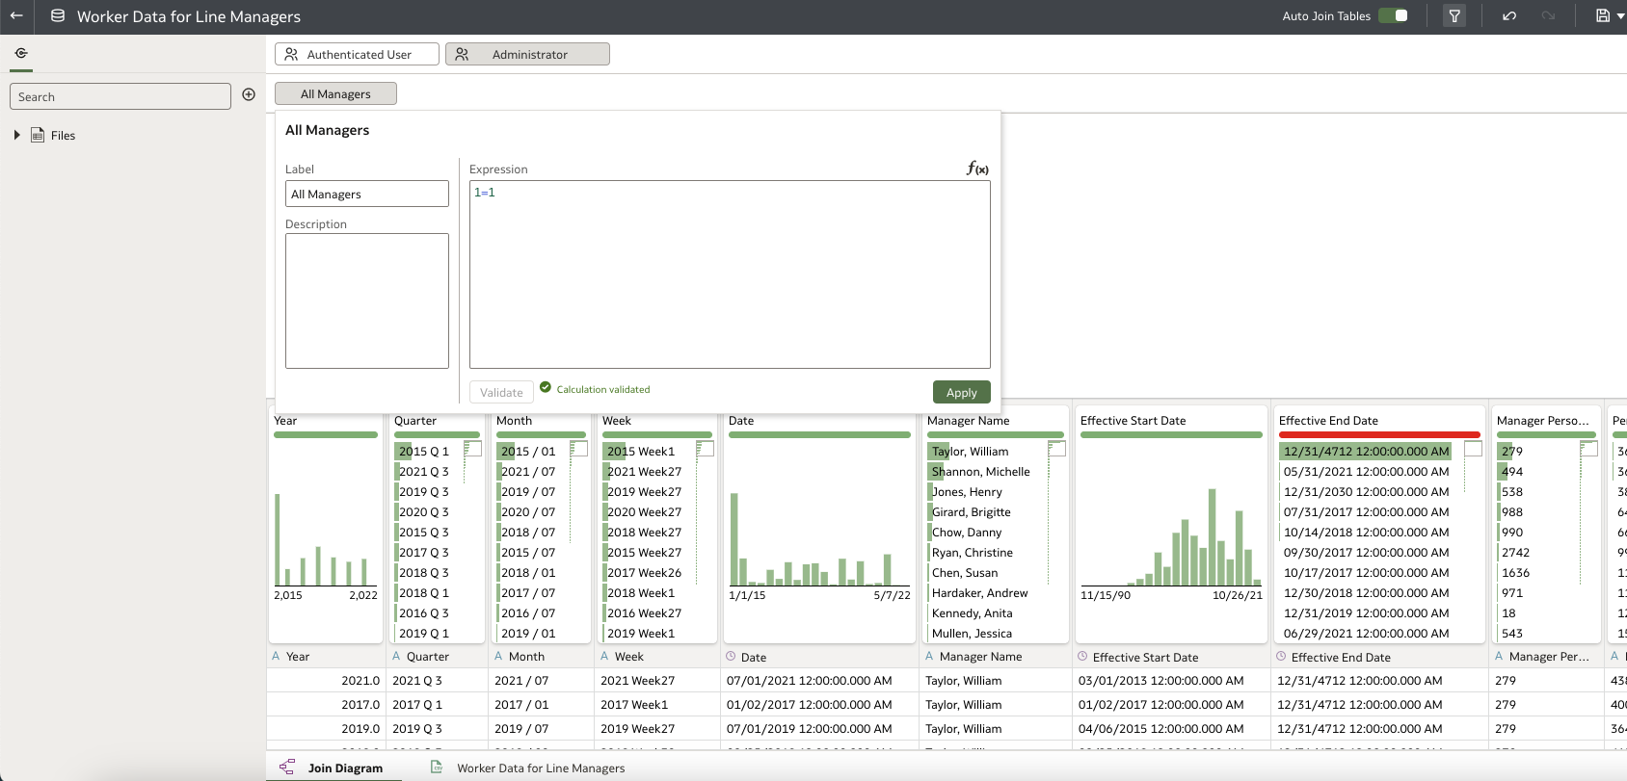This screenshot has height=781, width=1627.
Task: Click the Effective Start Date clock icon
Action: pos(1082,656)
